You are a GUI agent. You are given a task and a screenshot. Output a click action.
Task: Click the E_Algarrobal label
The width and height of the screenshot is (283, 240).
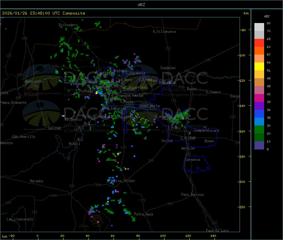click(136, 87)
